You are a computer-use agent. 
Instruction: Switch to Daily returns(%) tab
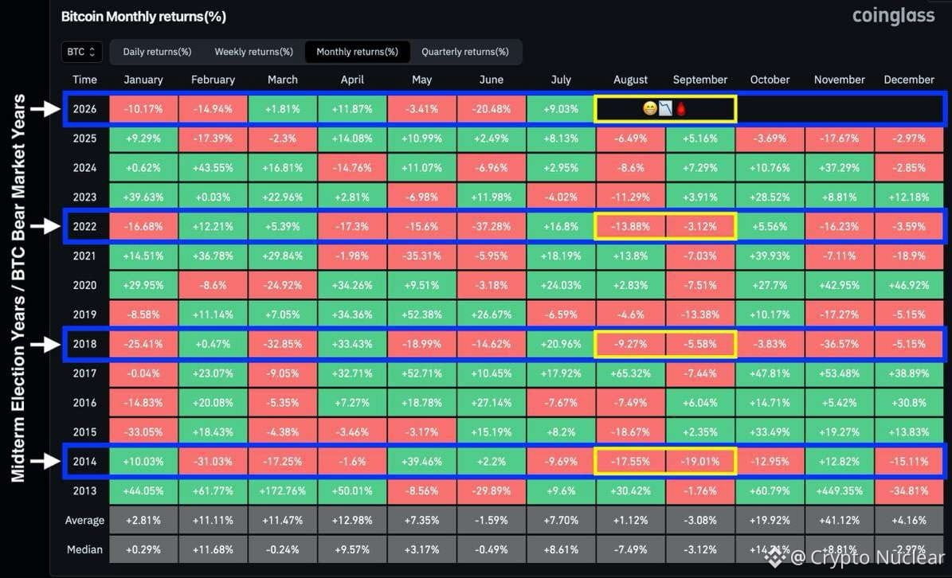pos(157,52)
